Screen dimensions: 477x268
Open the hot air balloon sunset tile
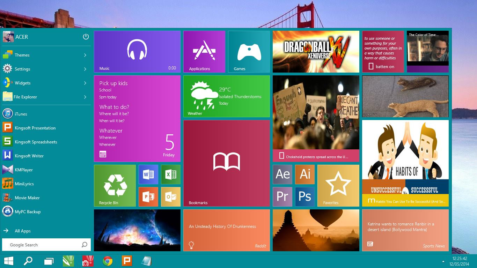coord(316,230)
